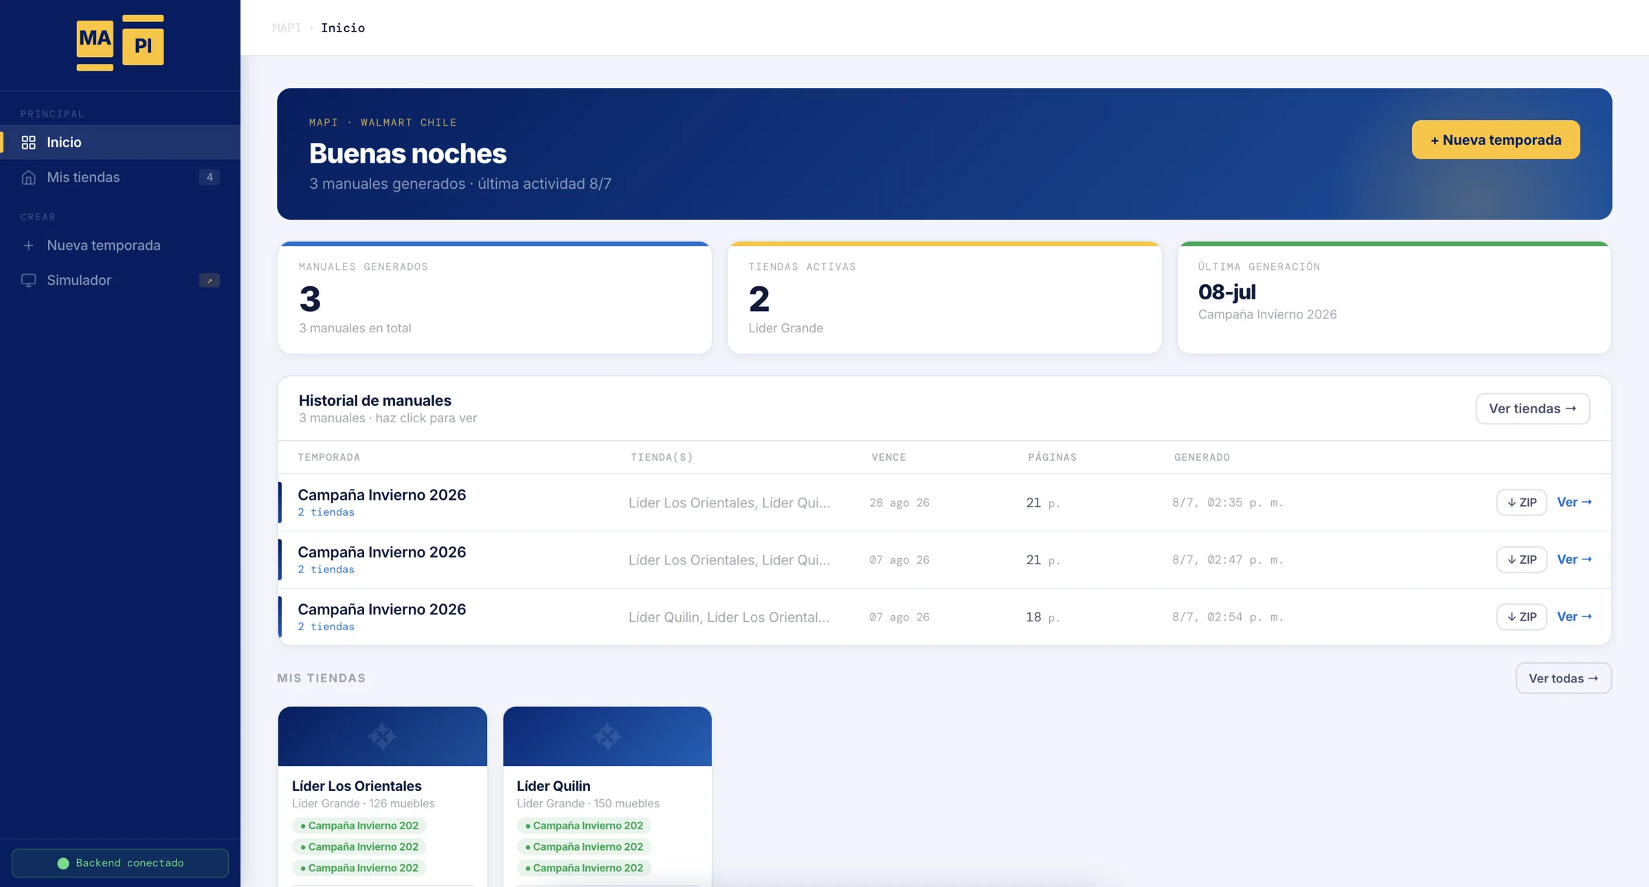Click the Páginas column header
Screen dimensions: 1649x887
point(1052,457)
